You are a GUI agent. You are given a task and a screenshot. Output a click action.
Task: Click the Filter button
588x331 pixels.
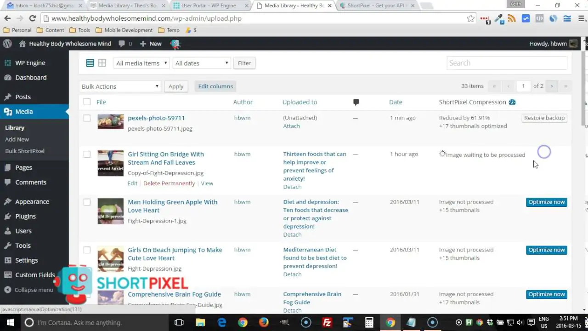click(244, 63)
